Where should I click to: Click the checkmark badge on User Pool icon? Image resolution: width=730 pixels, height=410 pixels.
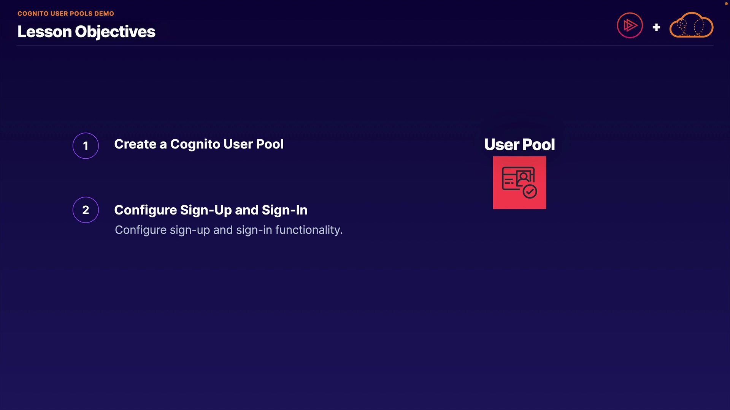pos(530,191)
